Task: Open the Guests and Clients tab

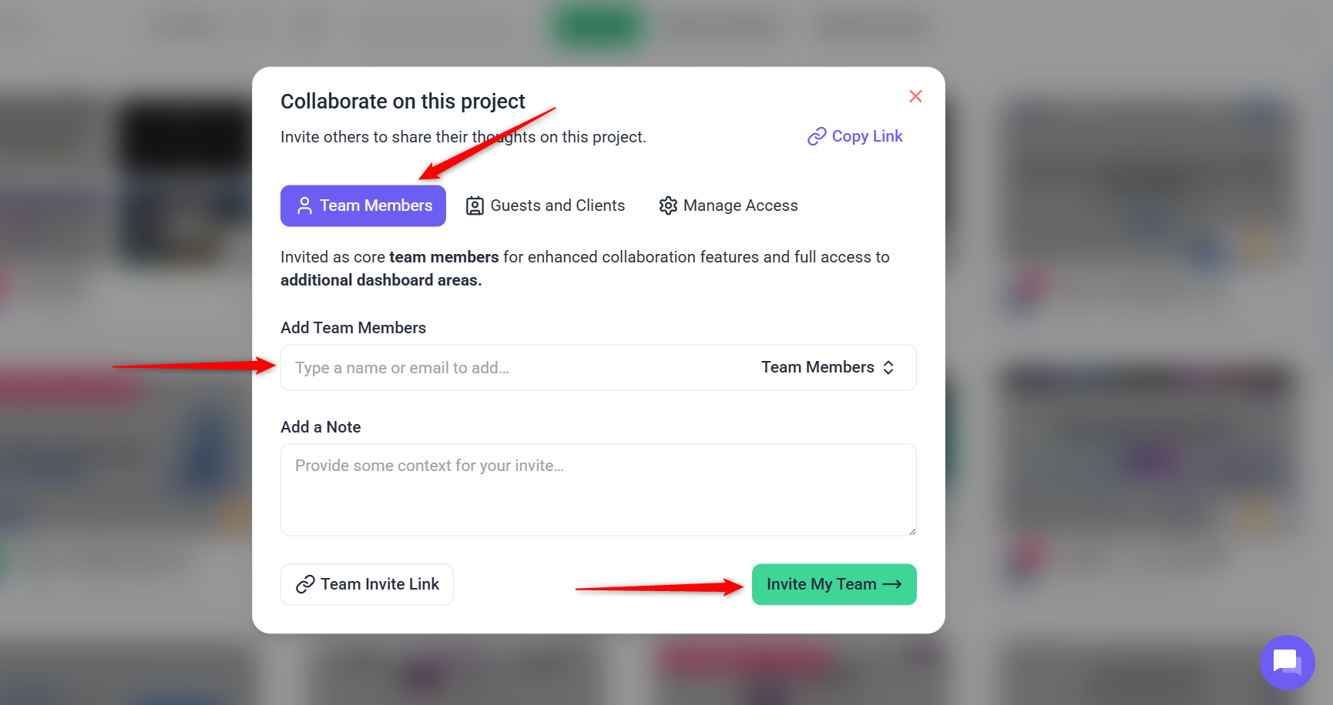Action: (557, 205)
